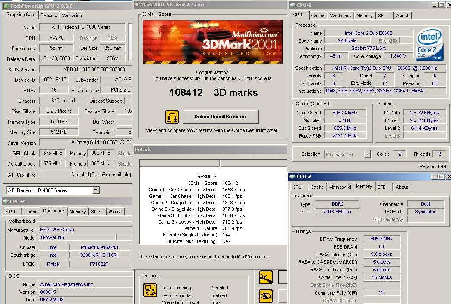Image resolution: width=451 pixels, height=304 pixels.
Task: Open About tab in the top CPU-Z window
Action: coord(402,15)
